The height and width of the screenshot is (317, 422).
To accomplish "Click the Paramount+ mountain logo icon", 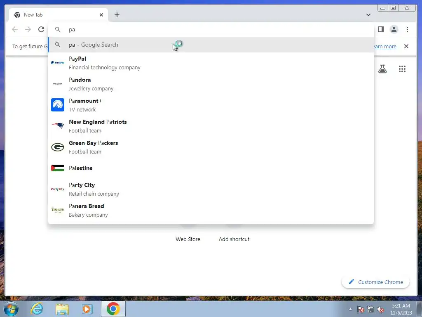I will click(58, 105).
